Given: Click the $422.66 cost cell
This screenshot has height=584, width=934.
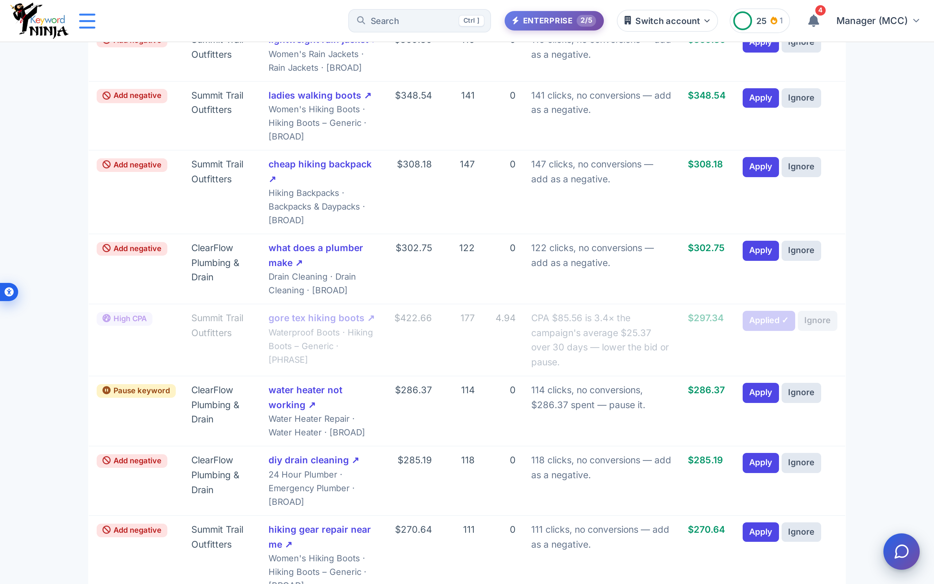Looking at the screenshot, I should tap(413, 318).
